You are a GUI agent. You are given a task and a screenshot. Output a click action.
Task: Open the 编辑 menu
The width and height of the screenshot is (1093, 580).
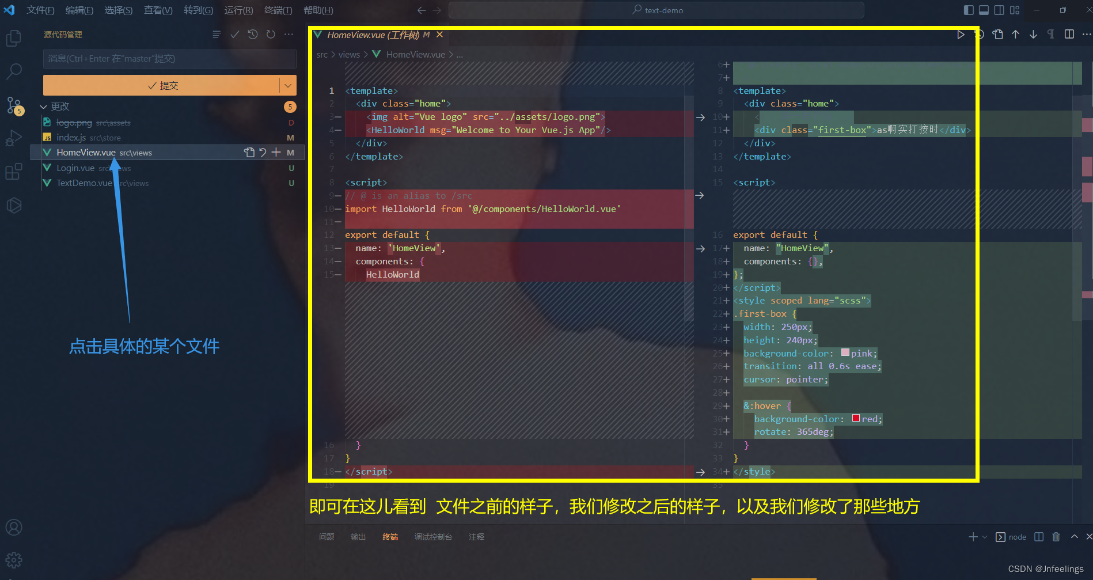click(79, 10)
